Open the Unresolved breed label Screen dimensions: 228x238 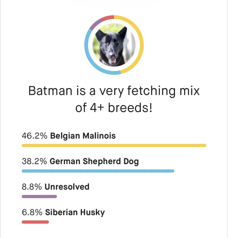67,187
